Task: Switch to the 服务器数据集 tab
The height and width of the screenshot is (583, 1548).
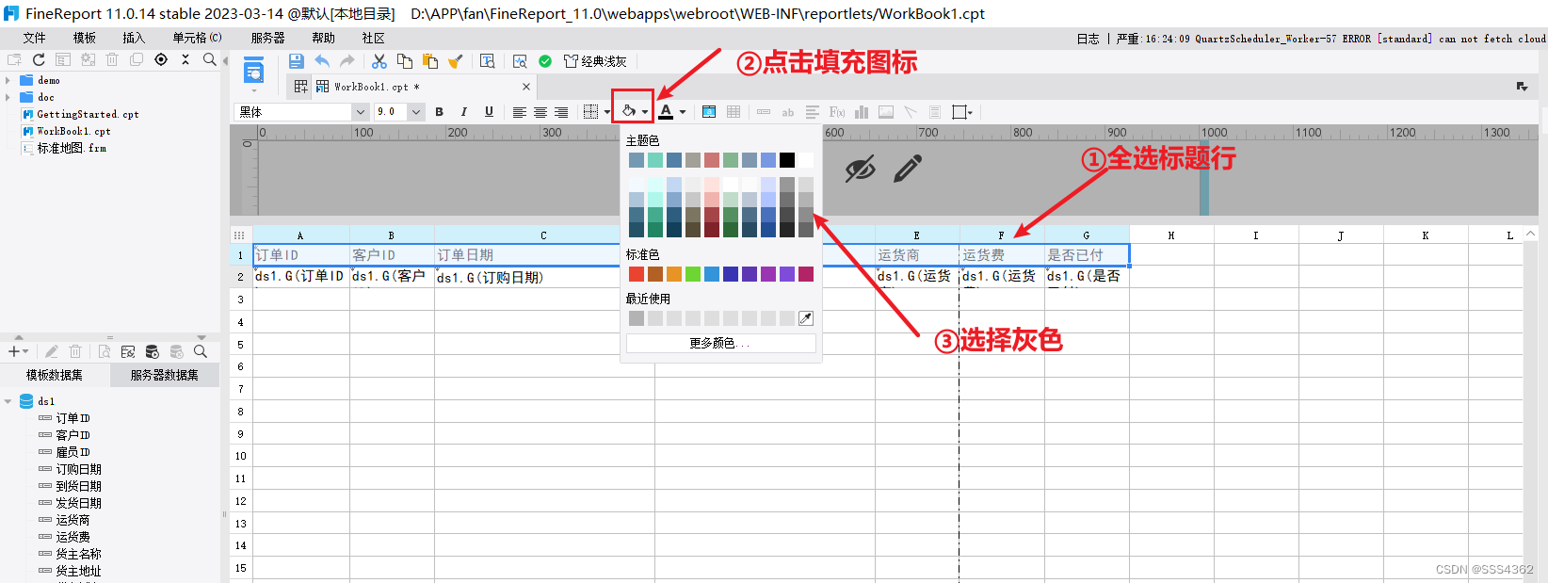Action: pyautogui.click(x=165, y=375)
